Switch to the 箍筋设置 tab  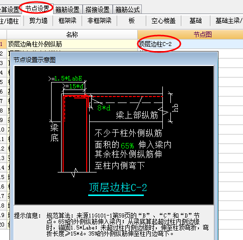coord(67,9)
